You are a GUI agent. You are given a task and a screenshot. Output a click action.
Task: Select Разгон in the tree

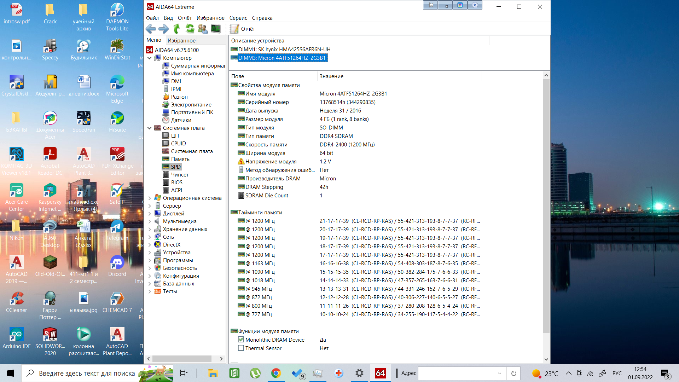pos(179,97)
